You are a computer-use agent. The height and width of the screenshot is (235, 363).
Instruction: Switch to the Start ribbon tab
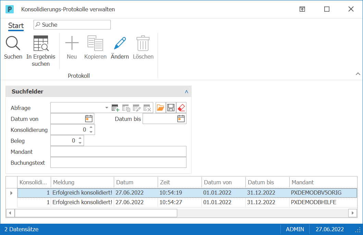(16, 25)
